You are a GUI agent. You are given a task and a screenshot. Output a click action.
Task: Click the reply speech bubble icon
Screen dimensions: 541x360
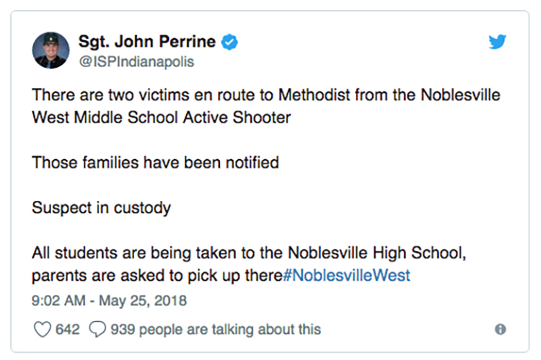pos(97,329)
